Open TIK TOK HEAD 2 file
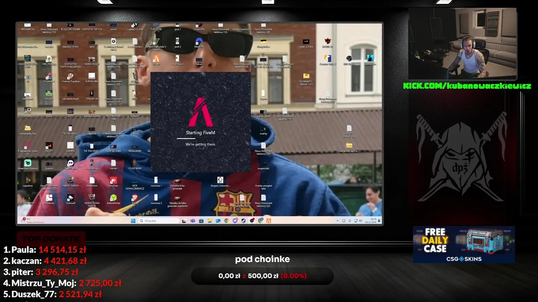538x302 pixels. tap(71, 130)
